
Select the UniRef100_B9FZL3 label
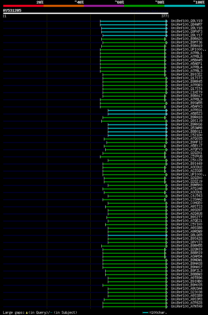[187, 271]
